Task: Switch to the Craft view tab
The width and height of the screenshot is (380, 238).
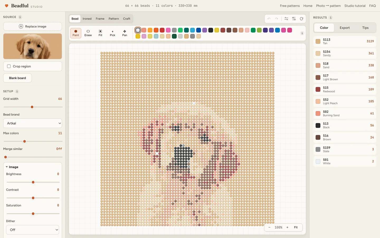Action: click(127, 19)
